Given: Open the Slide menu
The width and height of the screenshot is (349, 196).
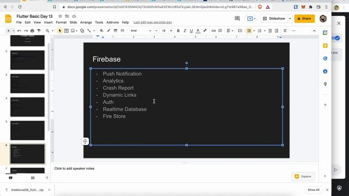Looking at the screenshot, I should pos(73,22).
